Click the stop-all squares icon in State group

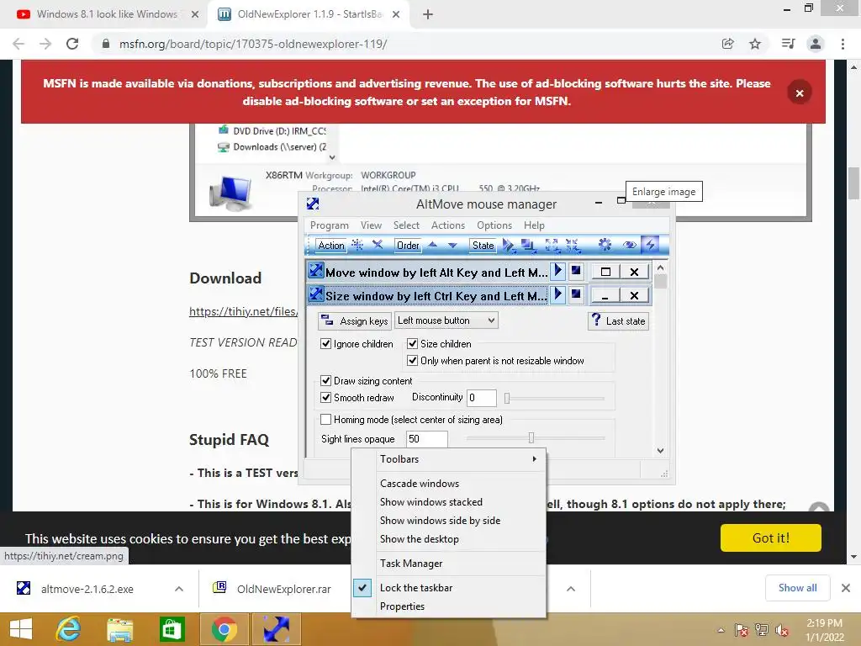529,246
